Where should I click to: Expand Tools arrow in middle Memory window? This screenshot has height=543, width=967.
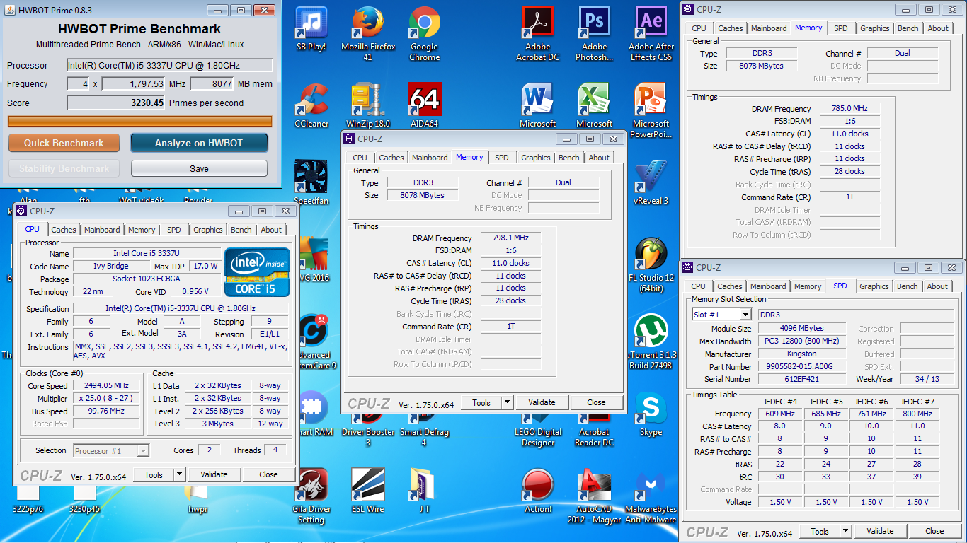click(x=507, y=402)
